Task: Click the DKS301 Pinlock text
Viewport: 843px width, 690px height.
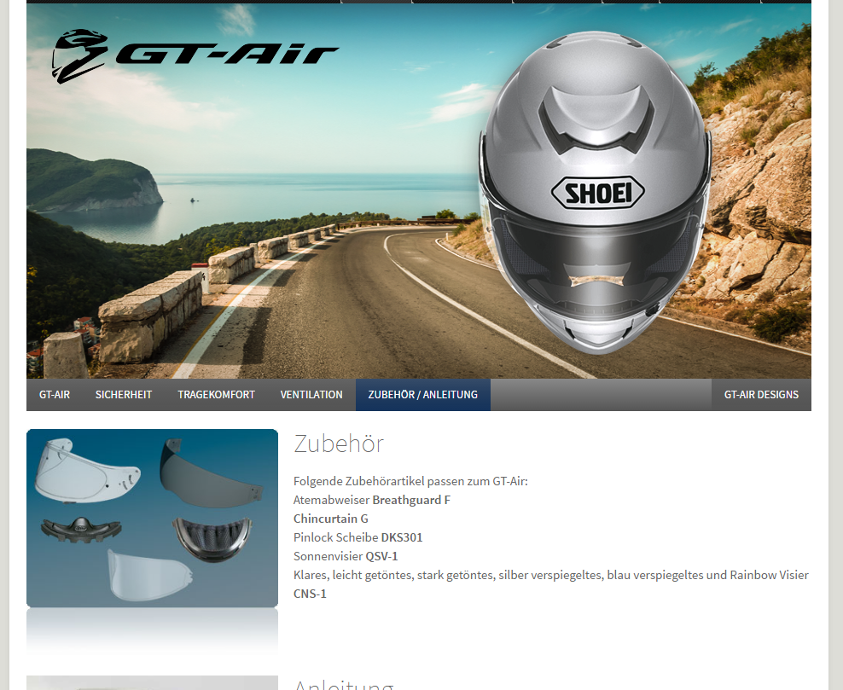Action: [x=402, y=537]
